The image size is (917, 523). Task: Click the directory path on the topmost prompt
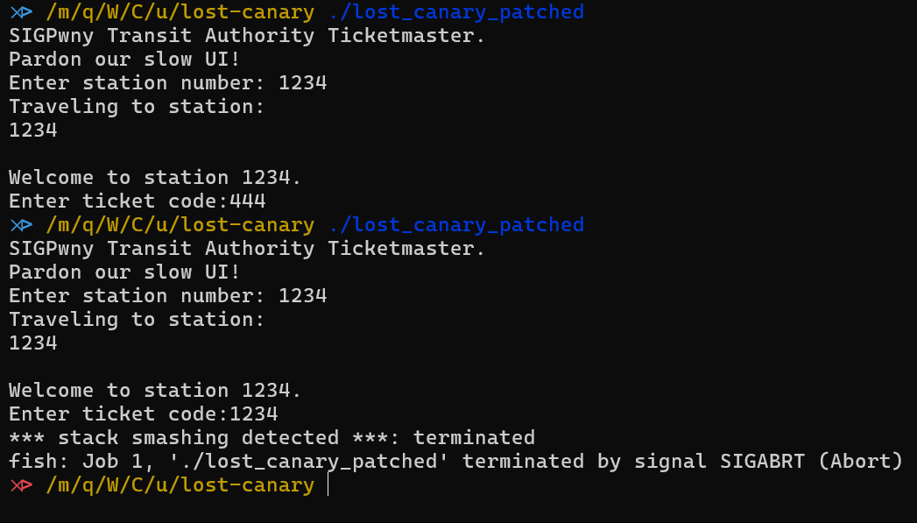[180, 12]
